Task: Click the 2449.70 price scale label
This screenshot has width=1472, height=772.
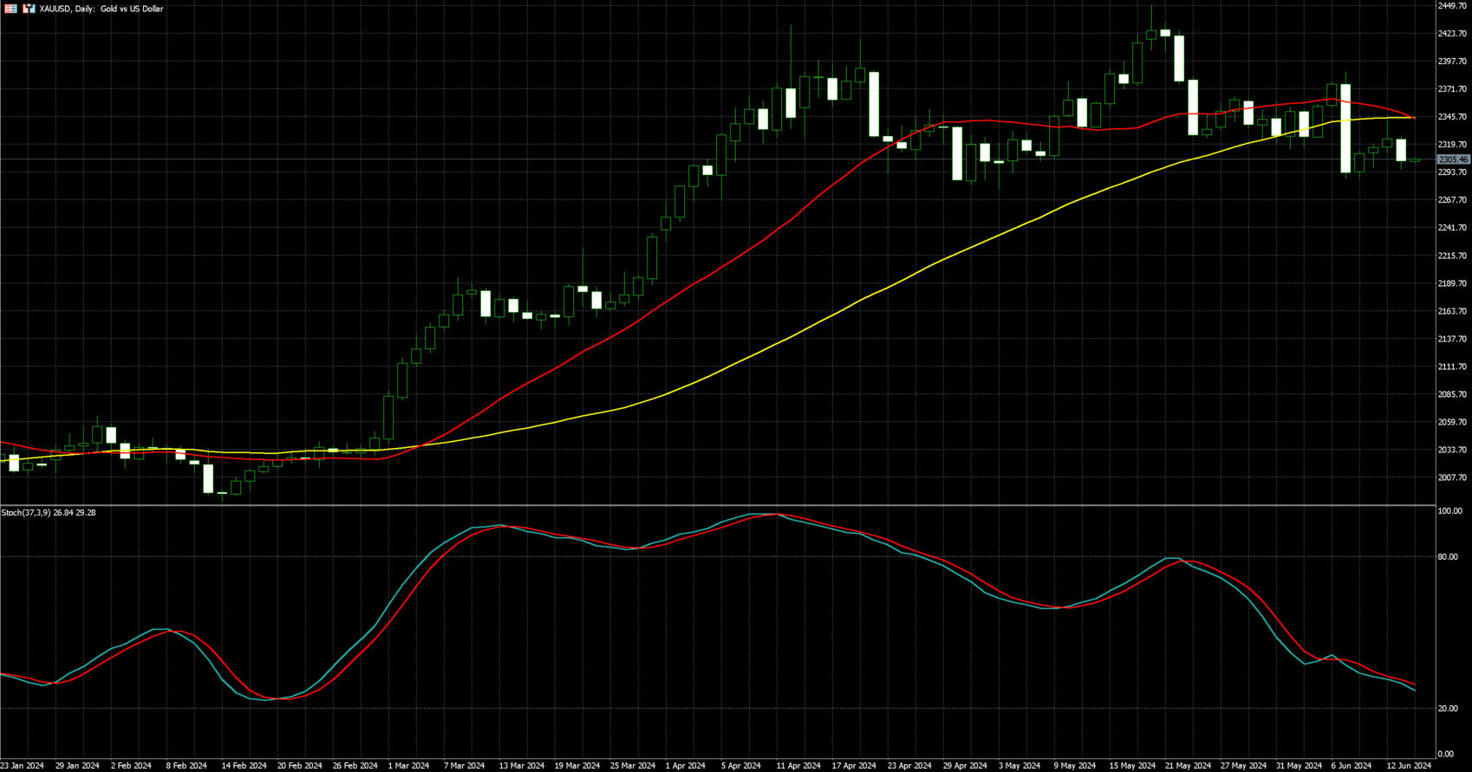Action: pos(1452,6)
